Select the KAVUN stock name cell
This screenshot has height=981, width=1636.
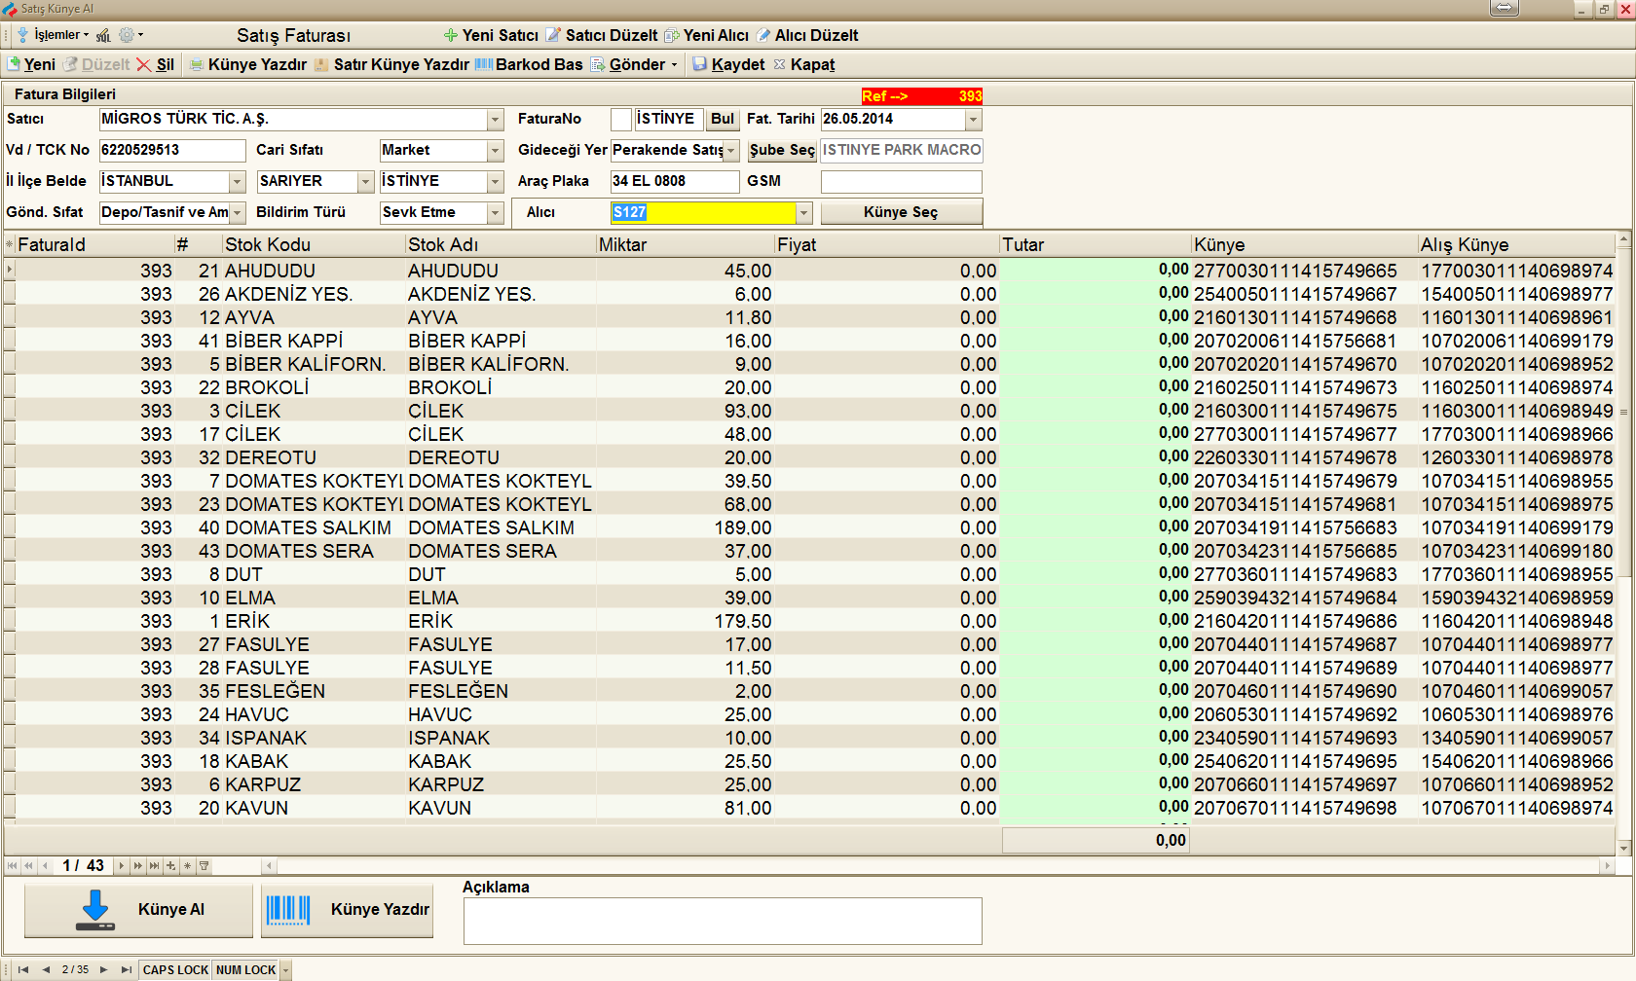500,808
